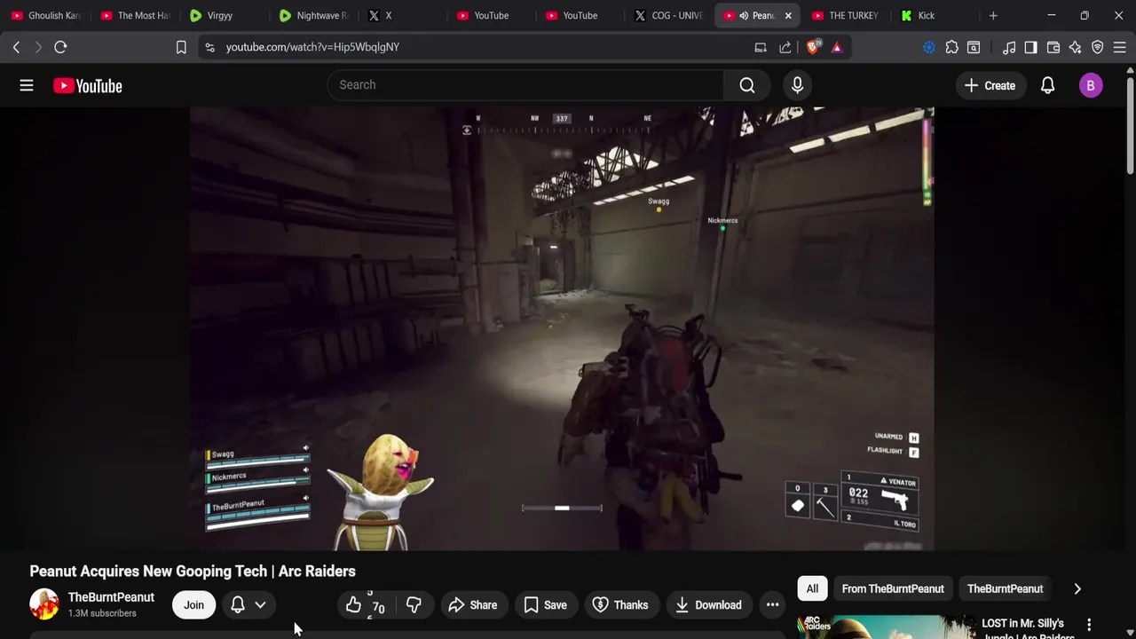This screenshot has height=639, width=1136.
Task: Open Leo AI sparkle icon
Action: [x=1076, y=47]
